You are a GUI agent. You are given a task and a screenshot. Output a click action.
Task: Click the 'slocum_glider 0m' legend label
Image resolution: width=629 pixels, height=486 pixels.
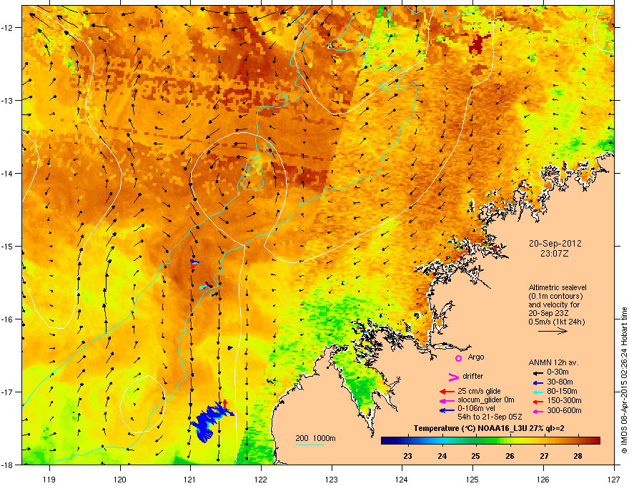pos(486,400)
